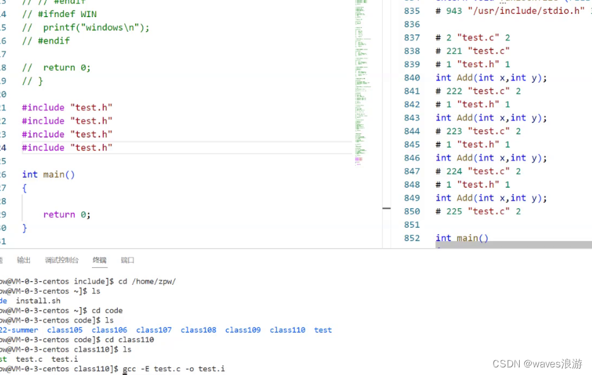
Task: Click '# 224 "test.c" 2' on line 847
Action: point(478,171)
